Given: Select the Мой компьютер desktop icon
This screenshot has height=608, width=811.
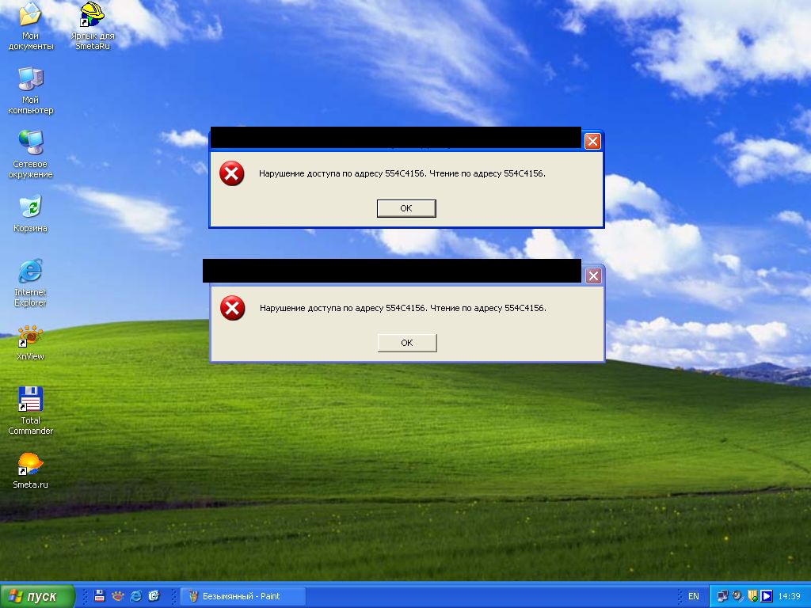Looking at the screenshot, I should click(x=30, y=79).
